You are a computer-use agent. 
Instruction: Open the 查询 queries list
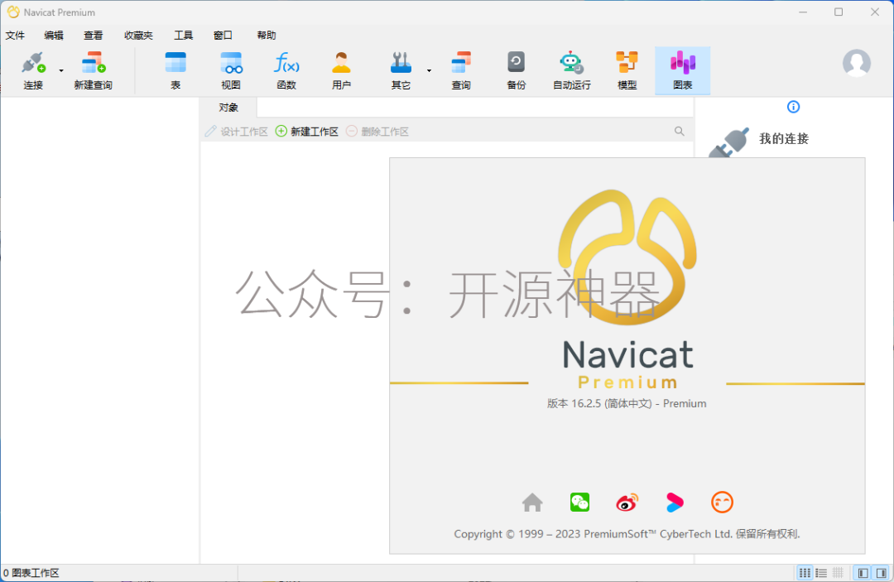tap(461, 70)
